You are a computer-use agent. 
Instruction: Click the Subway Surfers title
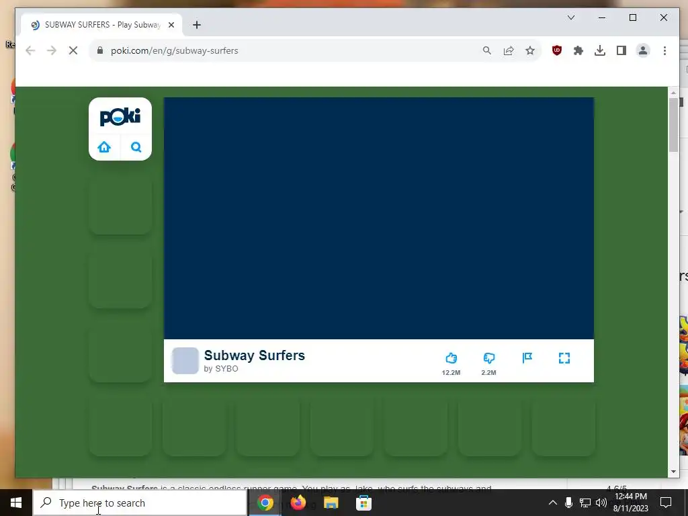(255, 355)
